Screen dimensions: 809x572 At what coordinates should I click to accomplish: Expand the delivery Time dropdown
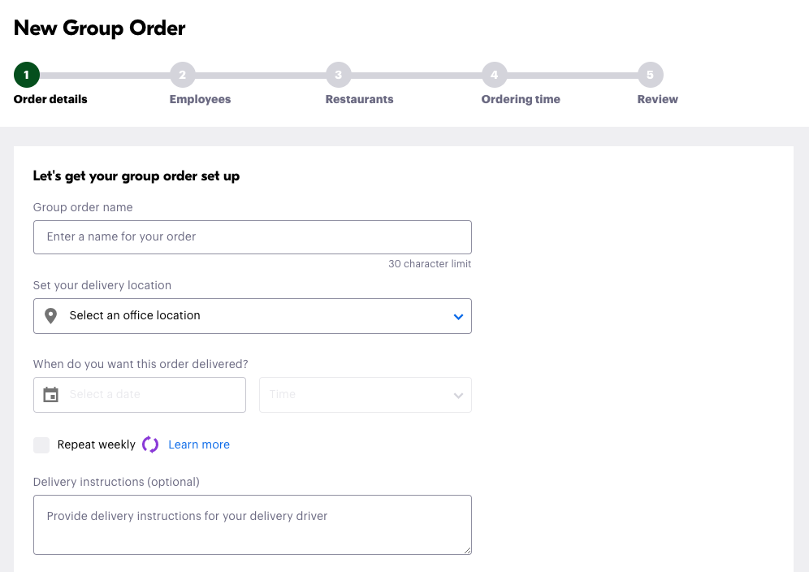coord(365,395)
